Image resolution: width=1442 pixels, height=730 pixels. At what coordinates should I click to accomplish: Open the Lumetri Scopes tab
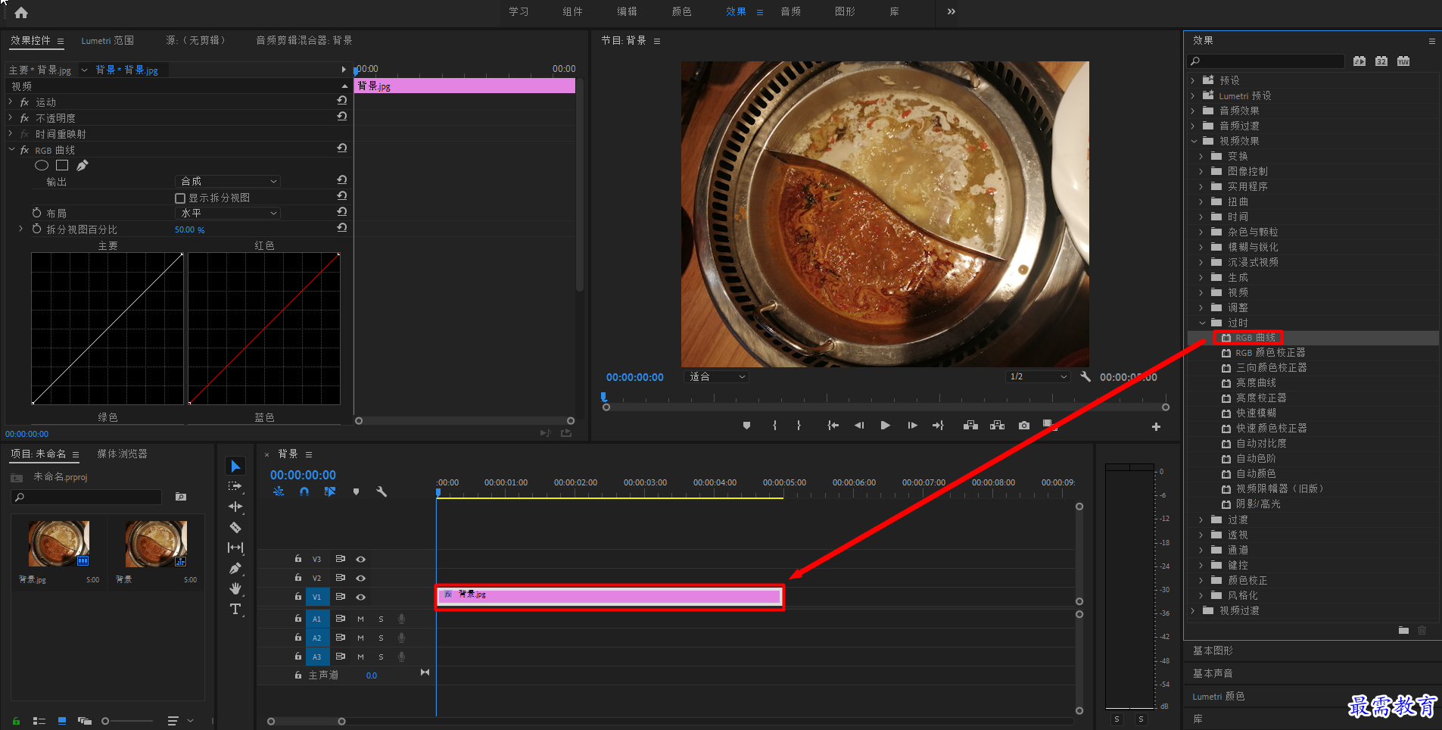107,40
